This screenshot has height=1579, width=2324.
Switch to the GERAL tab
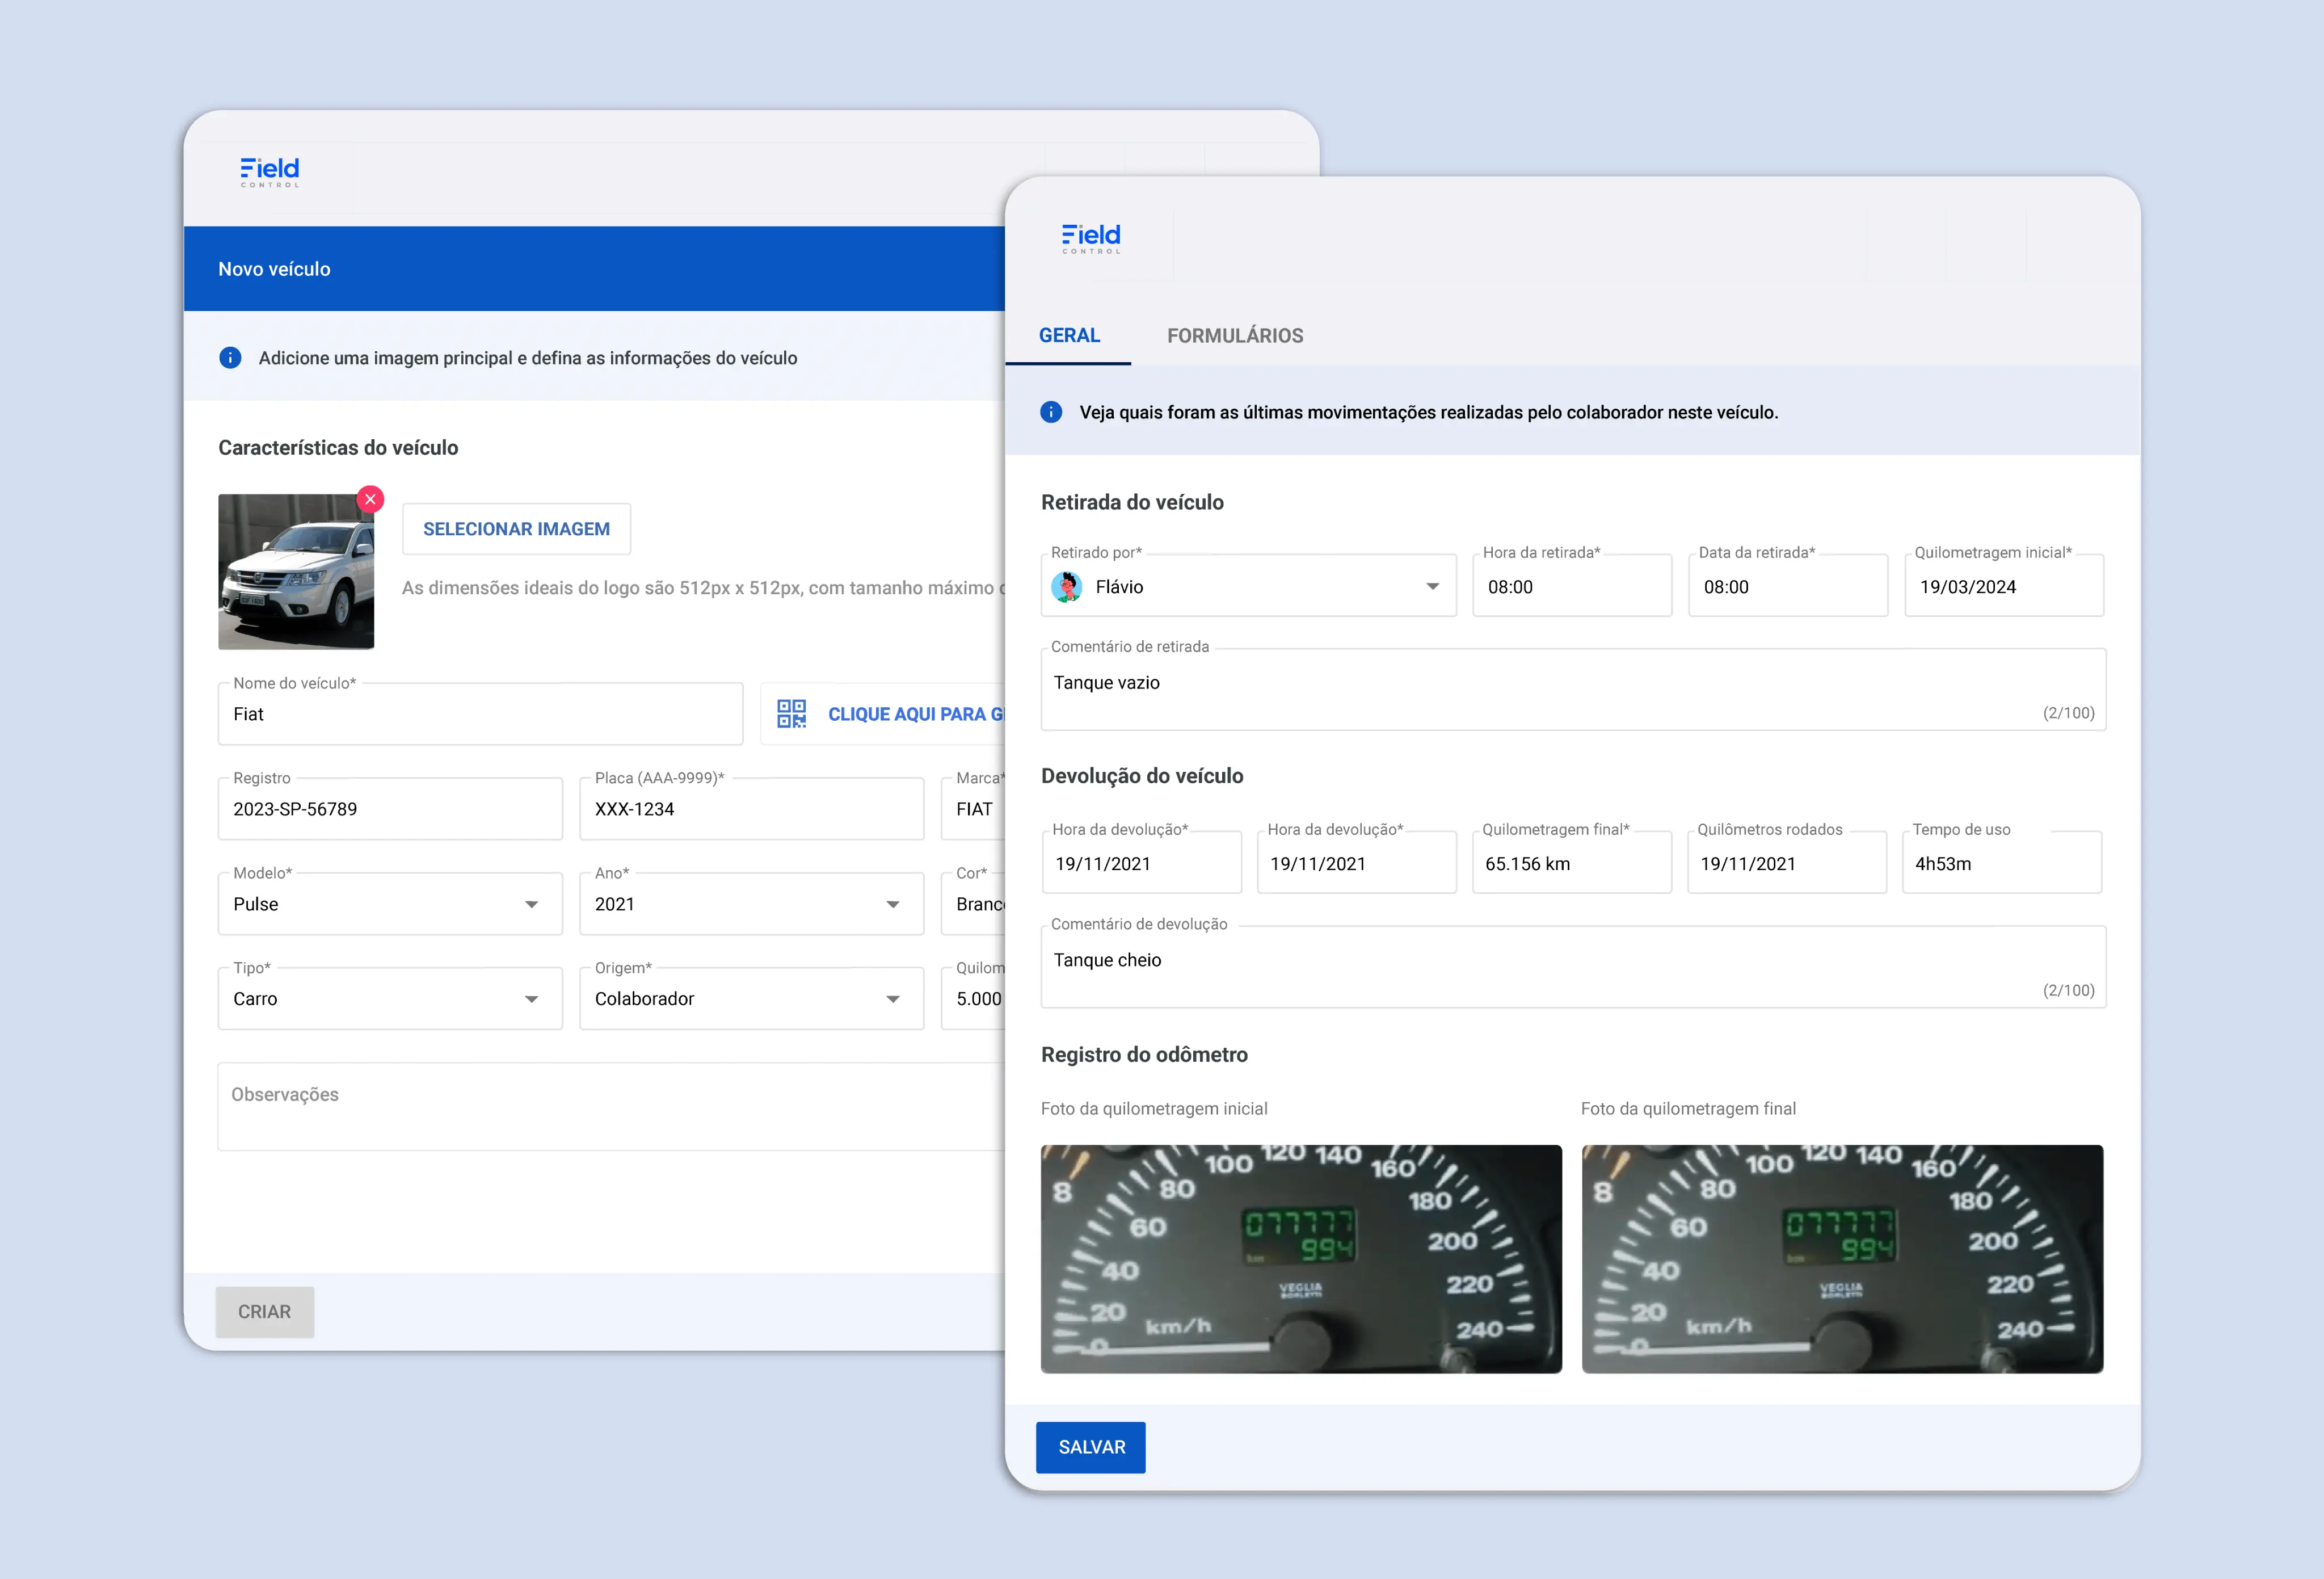tap(1069, 335)
